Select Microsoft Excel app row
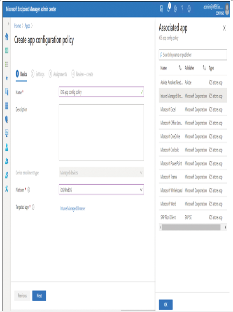 (193, 109)
